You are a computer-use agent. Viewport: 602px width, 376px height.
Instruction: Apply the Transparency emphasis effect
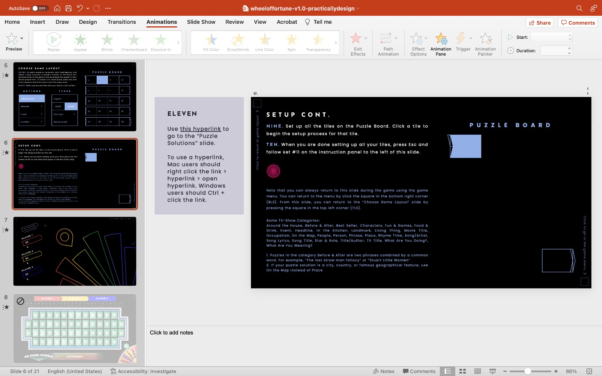click(x=318, y=42)
